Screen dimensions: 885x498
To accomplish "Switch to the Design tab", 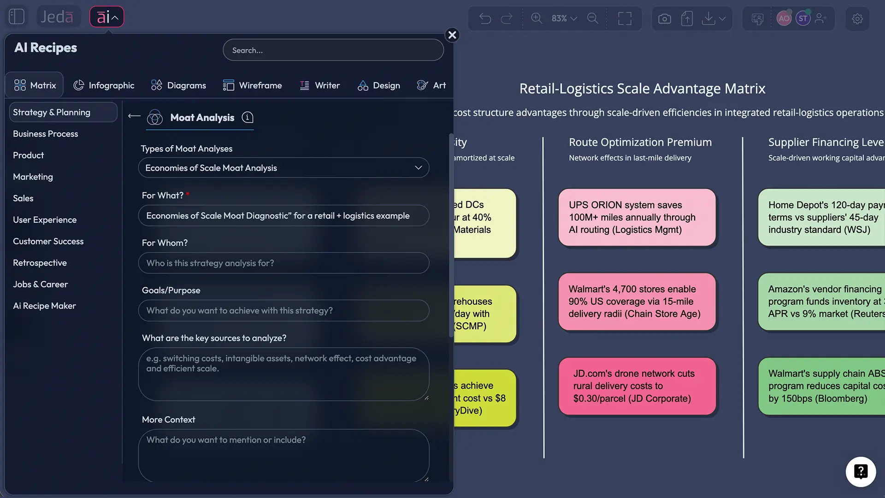I will point(378,85).
